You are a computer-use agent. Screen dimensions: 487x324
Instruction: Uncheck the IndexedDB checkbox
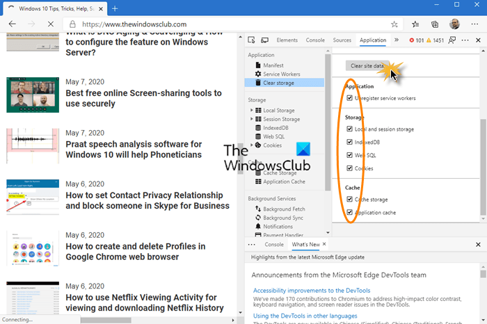pos(349,142)
